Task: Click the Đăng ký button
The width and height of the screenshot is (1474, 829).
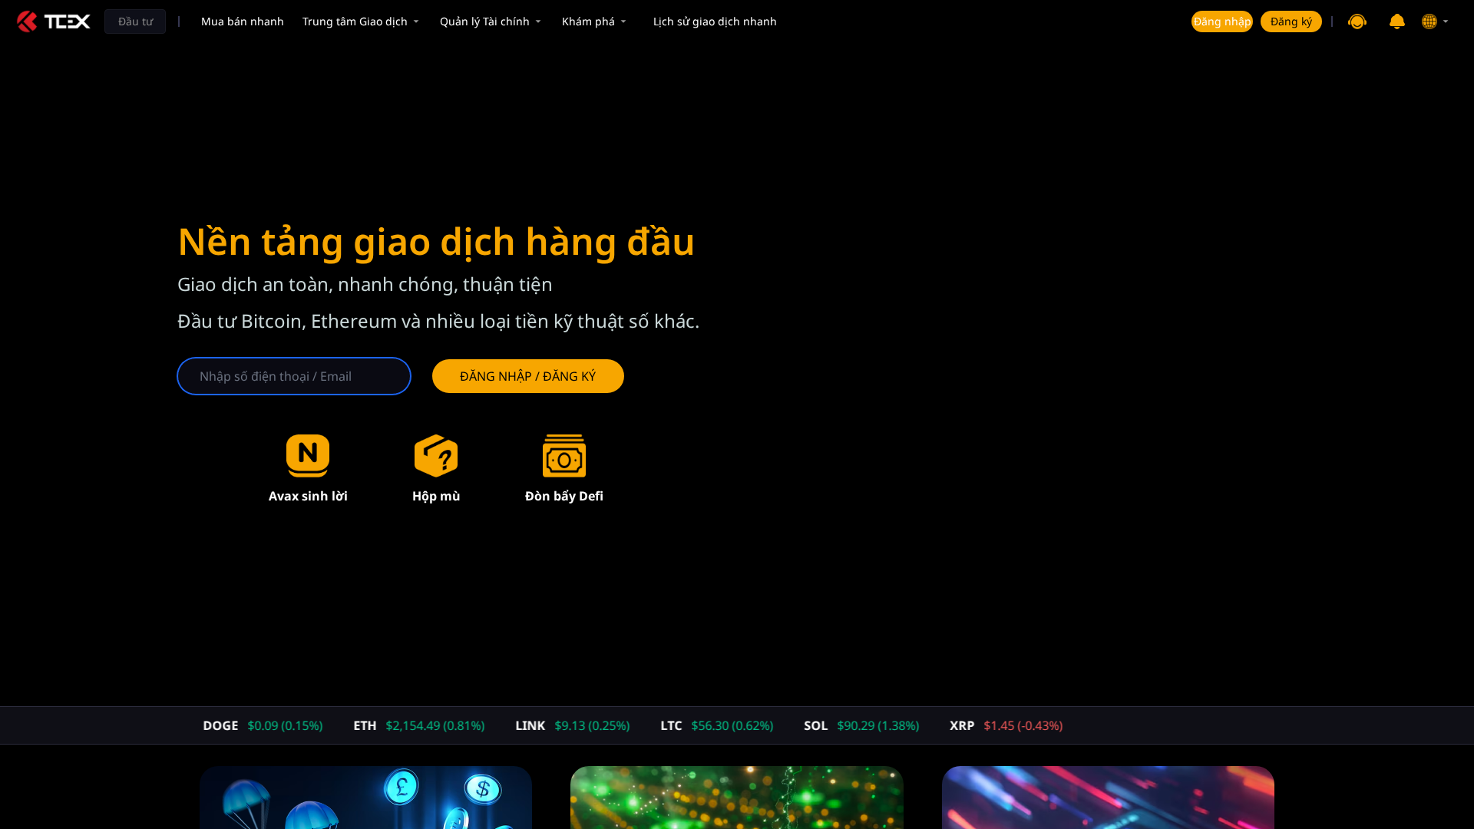Action: [x=1291, y=21]
